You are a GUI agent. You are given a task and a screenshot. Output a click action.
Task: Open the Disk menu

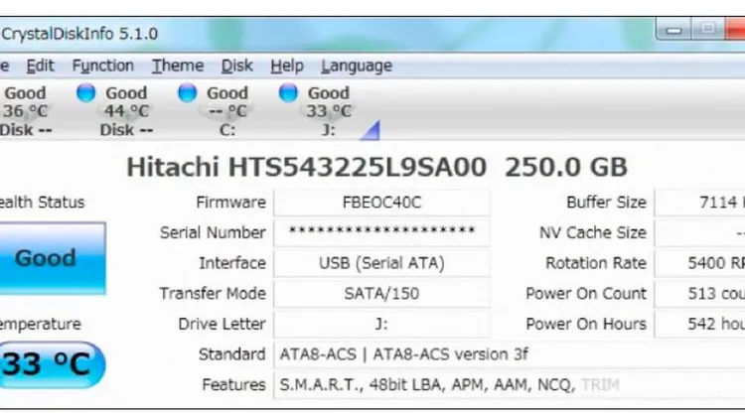(x=237, y=66)
